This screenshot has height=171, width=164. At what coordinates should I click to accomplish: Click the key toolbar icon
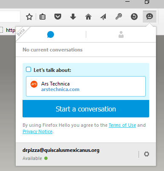click(119, 17)
